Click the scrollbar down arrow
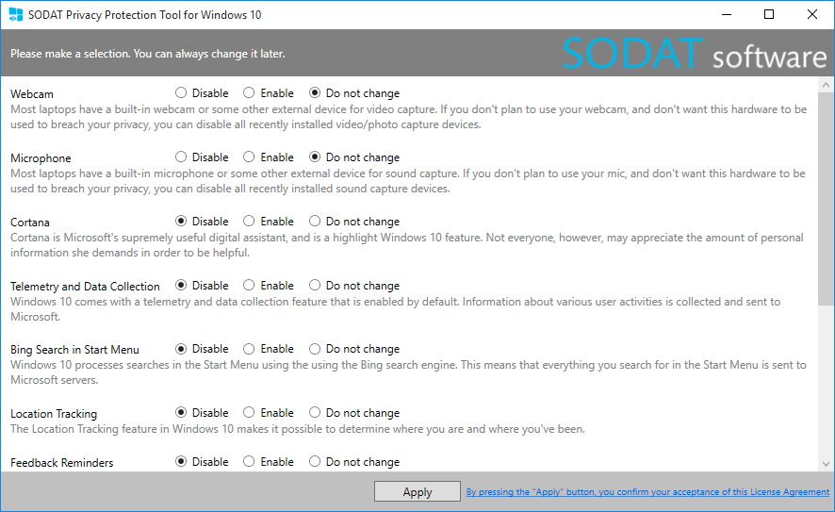The width and height of the screenshot is (835, 512). [826, 464]
